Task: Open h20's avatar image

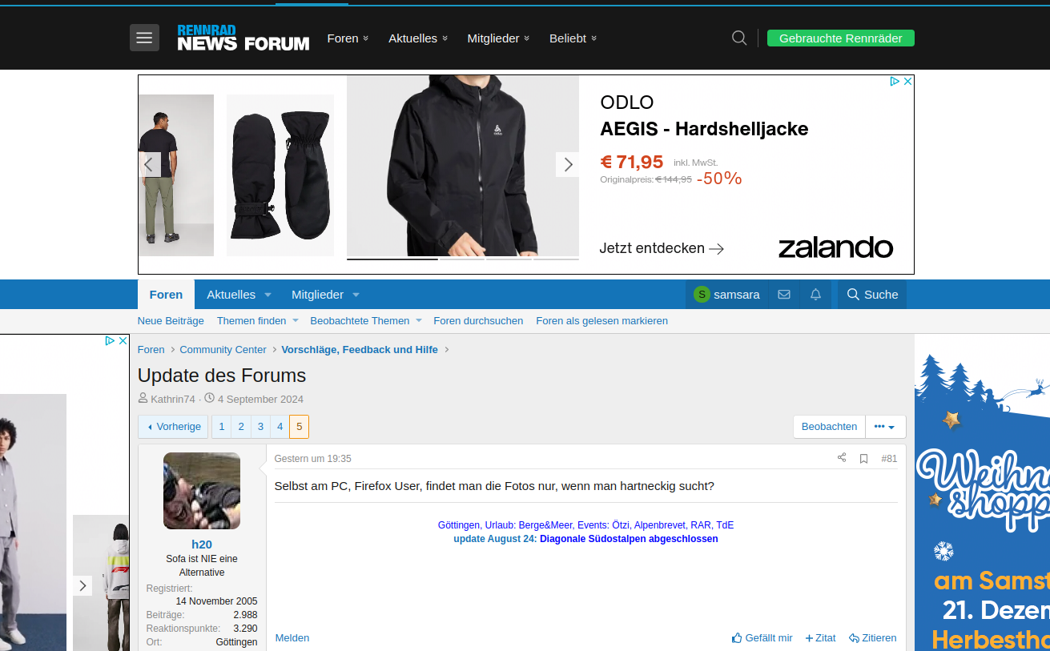Action: pyautogui.click(x=202, y=491)
